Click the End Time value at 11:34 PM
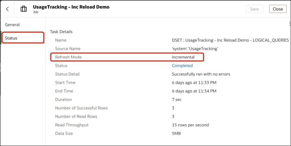 click(194, 91)
